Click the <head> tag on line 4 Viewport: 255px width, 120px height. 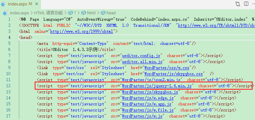pos(26,38)
